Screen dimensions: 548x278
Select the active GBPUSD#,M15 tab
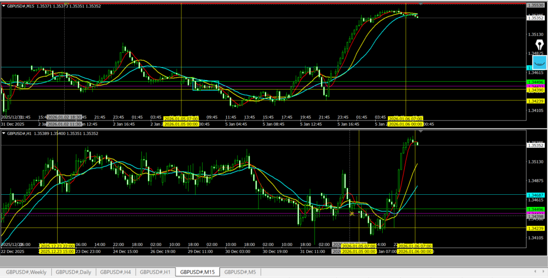coord(197,272)
